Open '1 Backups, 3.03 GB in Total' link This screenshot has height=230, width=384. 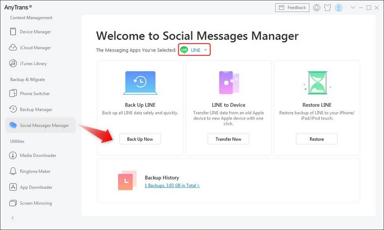[172, 185]
